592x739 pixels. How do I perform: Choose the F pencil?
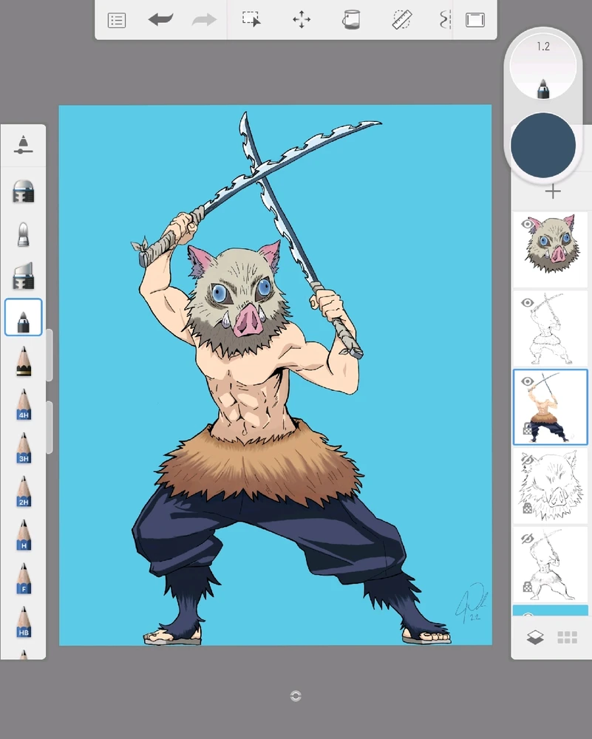(x=24, y=579)
